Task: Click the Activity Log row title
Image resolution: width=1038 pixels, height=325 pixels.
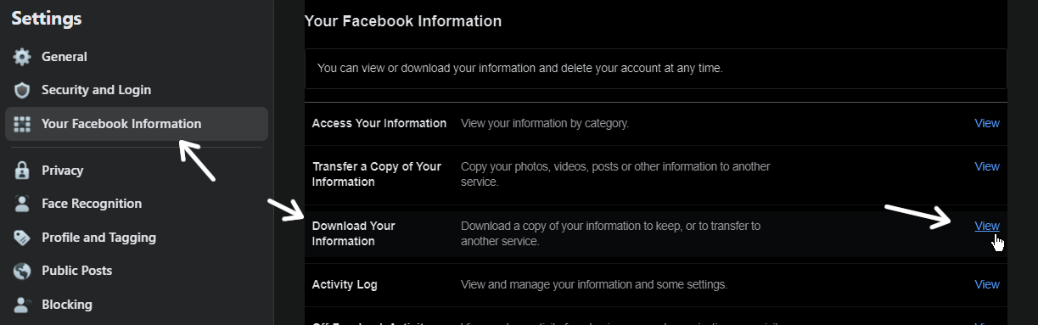Action: point(345,284)
